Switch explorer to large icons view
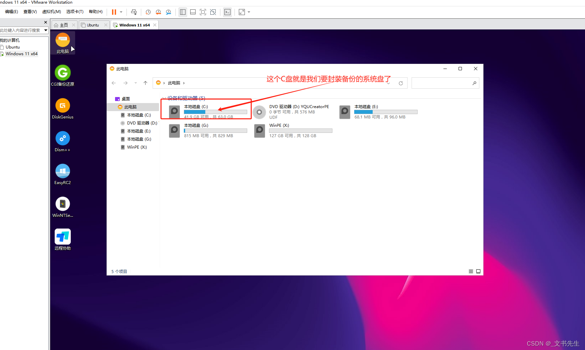The width and height of the screenshot is (585, 350). click(x=478, y=271)
